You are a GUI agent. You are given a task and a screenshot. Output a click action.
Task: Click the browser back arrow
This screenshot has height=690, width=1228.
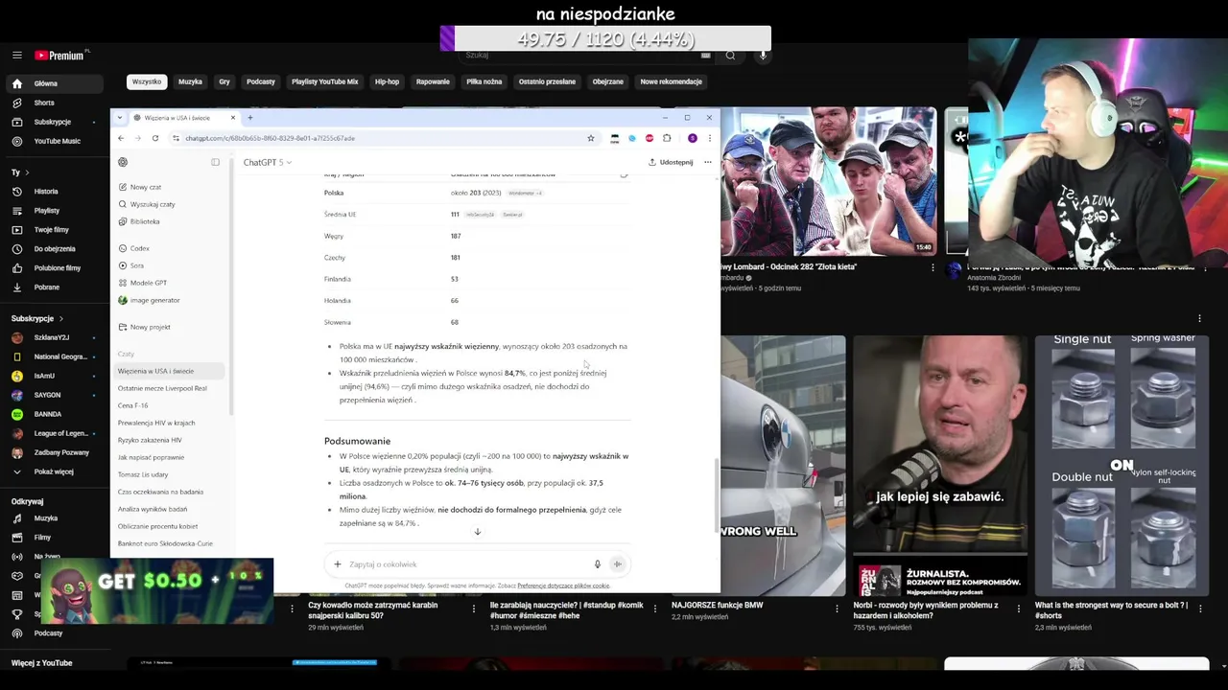coord(121,138)
